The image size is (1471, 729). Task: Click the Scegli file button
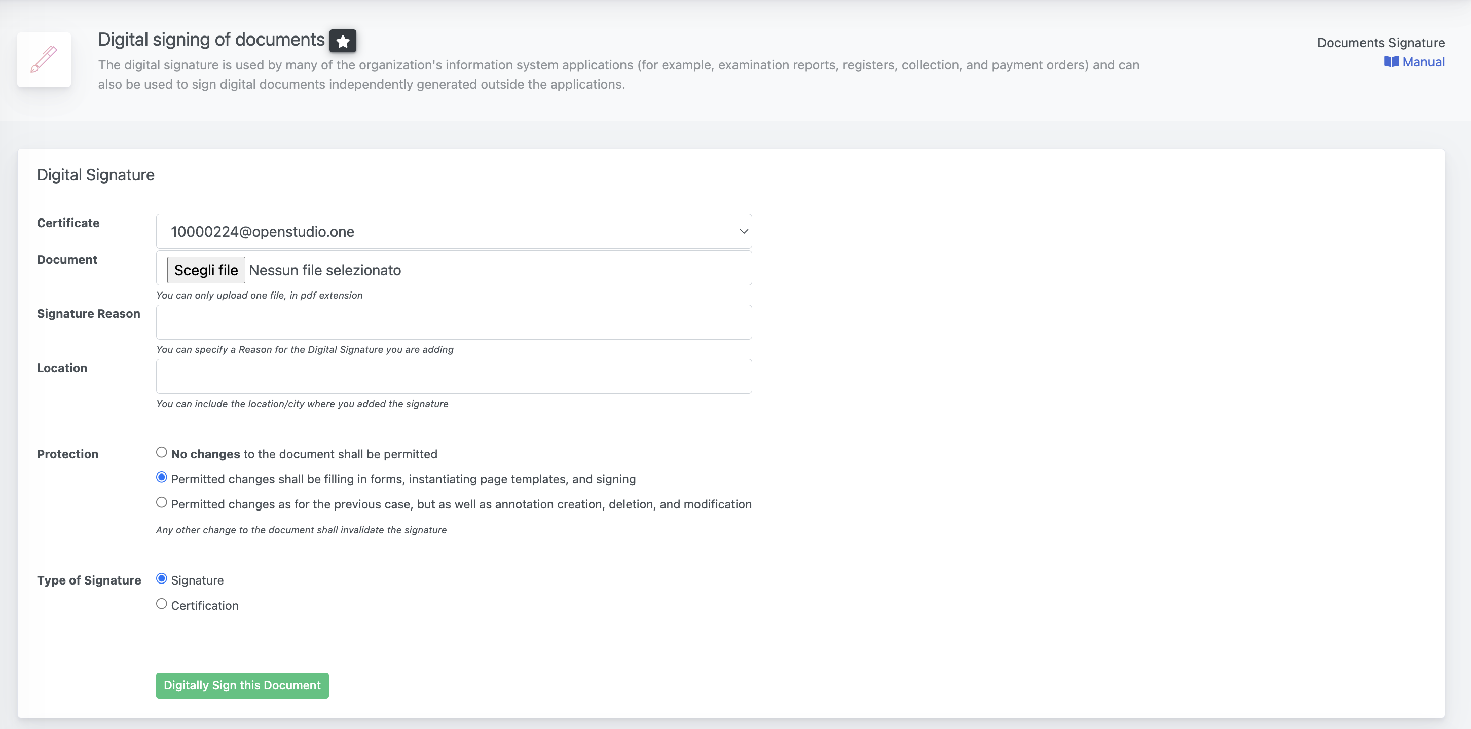tap(206, 270)
